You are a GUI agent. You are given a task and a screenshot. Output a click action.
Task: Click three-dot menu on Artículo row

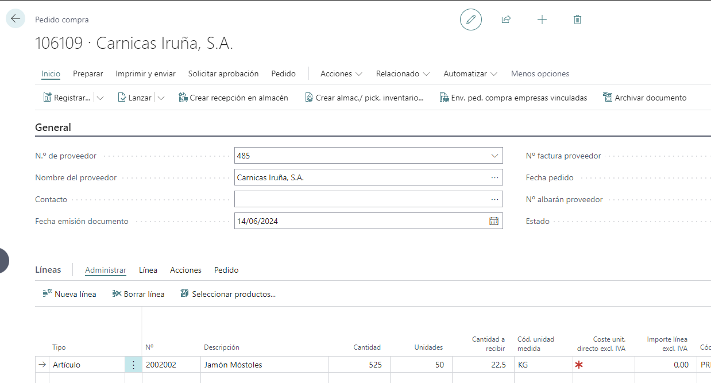(133, 365)
